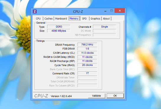
Task: Click the CAS# Latency value 11.0 clocks
Action: click(x=87, y=53)
